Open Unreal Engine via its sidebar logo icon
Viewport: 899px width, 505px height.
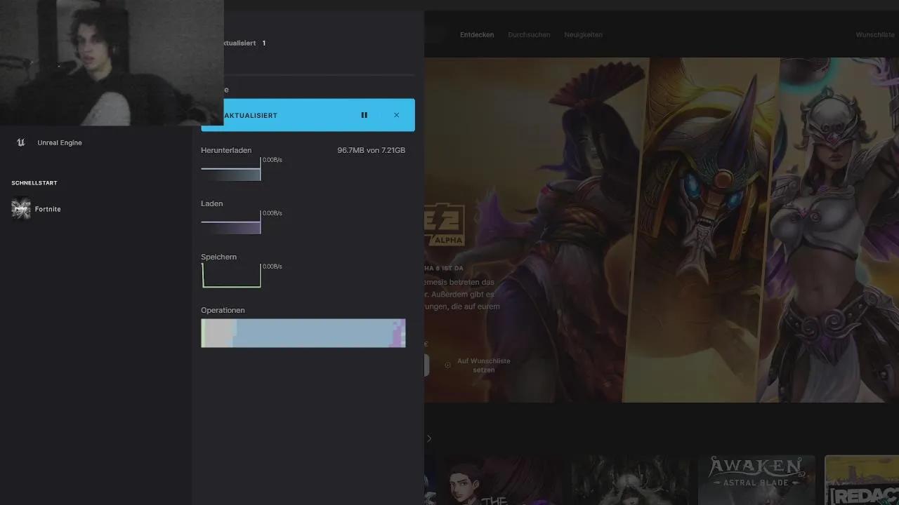20,142
